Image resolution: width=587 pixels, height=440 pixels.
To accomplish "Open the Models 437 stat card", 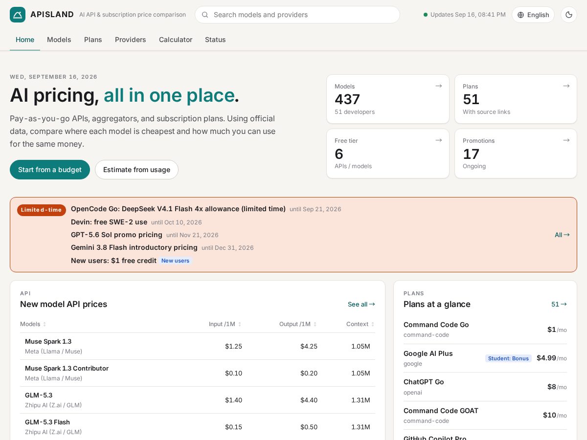I will click(388, 99).
